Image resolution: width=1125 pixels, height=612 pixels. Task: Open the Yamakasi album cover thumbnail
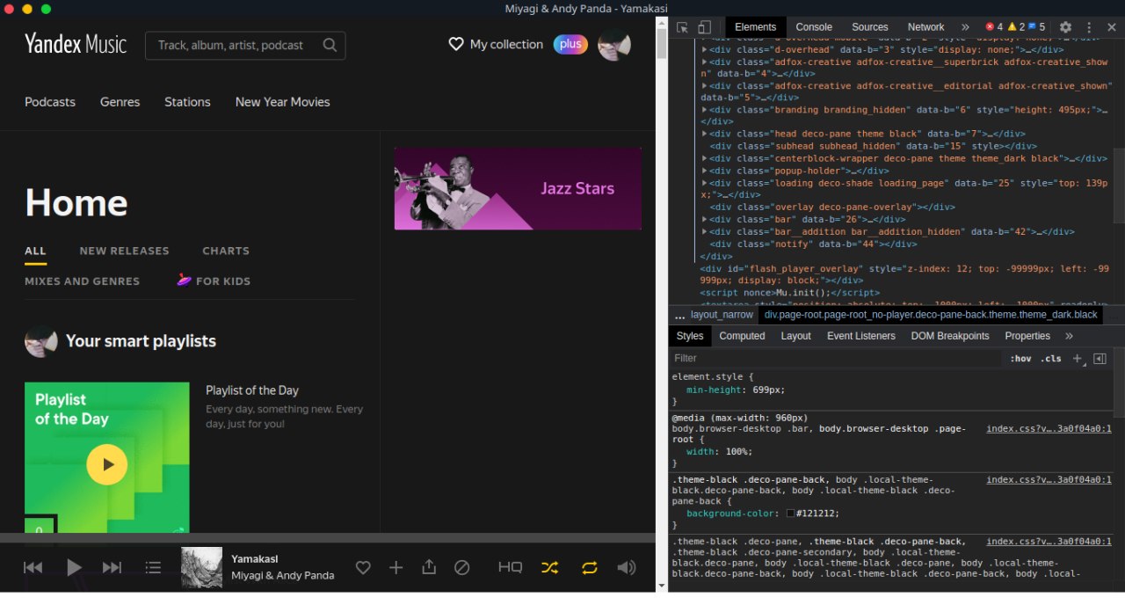tap(201, 568)
